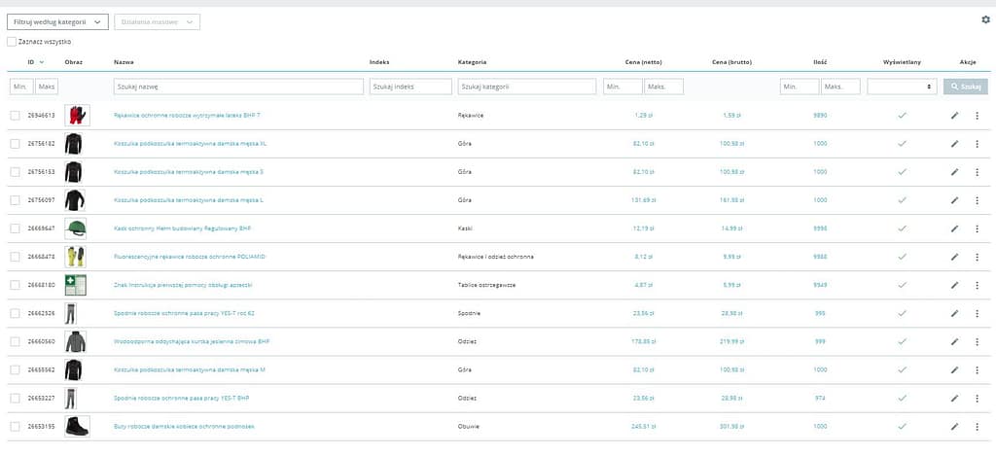The image size is (996, 456).
Task: Open the table settings gear icon
Action: pos(985,19)
